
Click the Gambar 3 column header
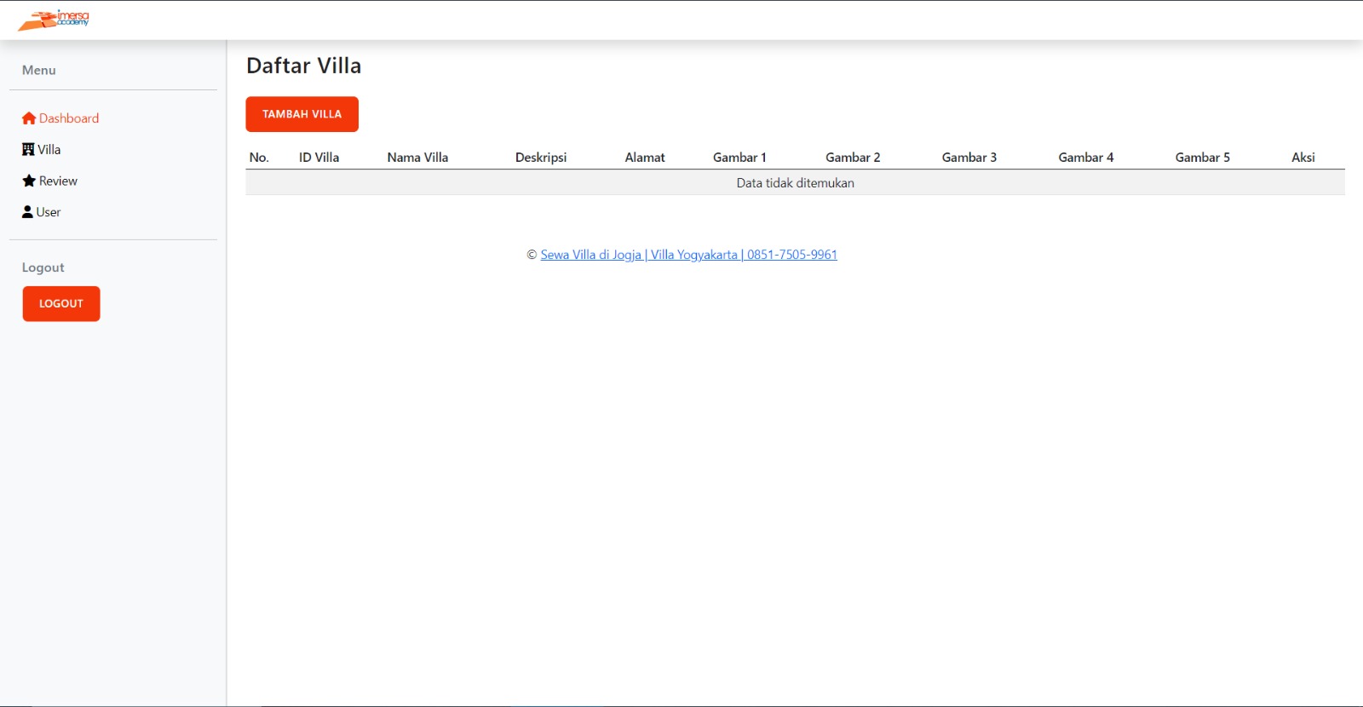click(x=969, y=158)
